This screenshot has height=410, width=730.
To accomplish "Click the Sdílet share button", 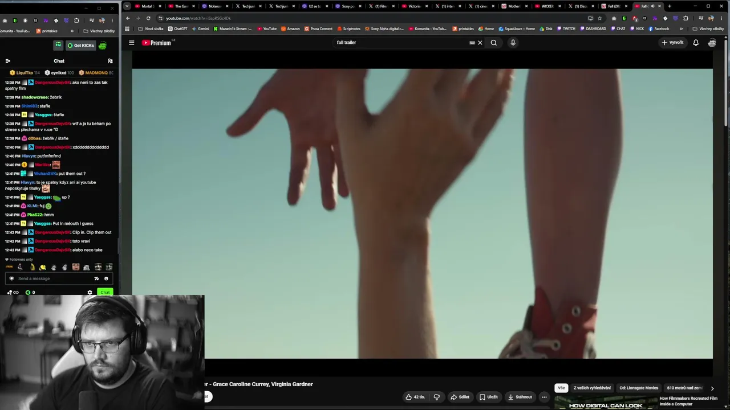I will (x=460, y=397).
